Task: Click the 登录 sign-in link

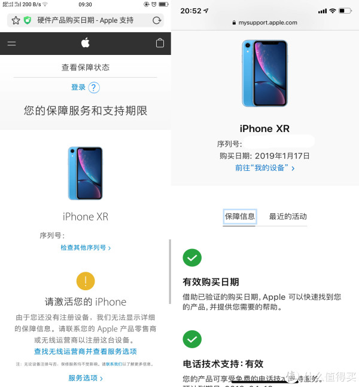Action: [x=78, y=87]
